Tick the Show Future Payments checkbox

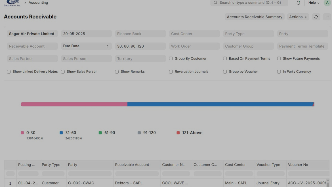click(279, 59)
